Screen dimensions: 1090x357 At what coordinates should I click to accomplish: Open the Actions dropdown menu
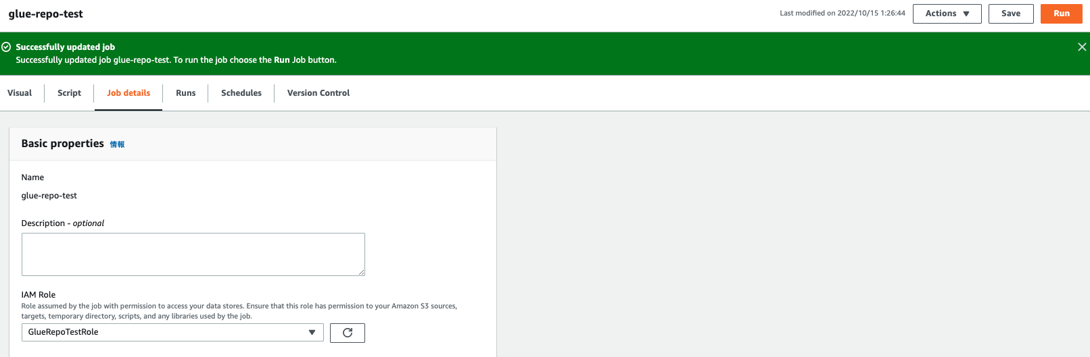[947, 13]
